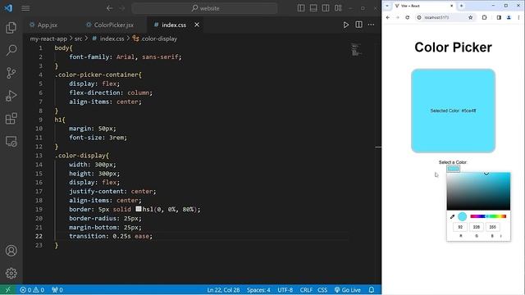Click my-react-app in the breadcrumb
This screenshot has width=525, height=295.
(48, 39)
